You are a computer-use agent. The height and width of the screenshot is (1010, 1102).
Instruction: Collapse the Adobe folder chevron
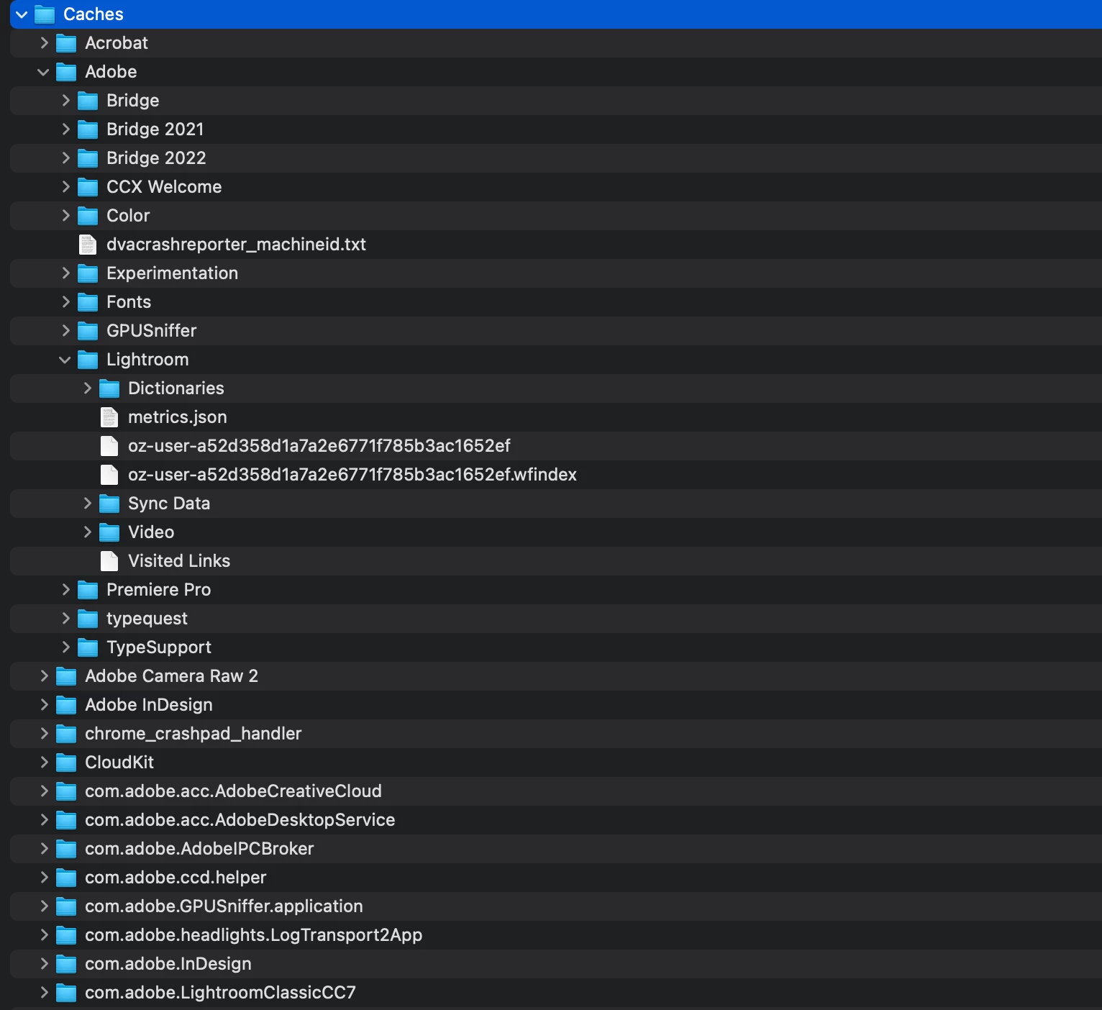pyautogui.click(x=43, y=72)
